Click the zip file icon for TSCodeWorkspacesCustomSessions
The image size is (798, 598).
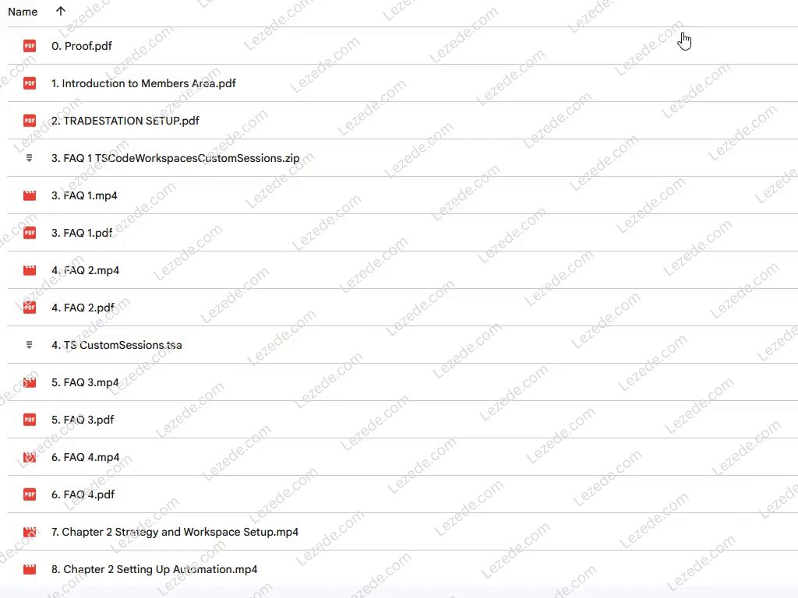pos(30,158)
